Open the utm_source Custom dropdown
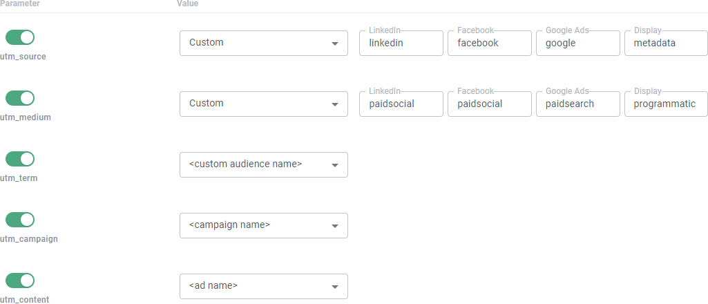This screenshot has height=304, width=708. (x=263, y=43)
